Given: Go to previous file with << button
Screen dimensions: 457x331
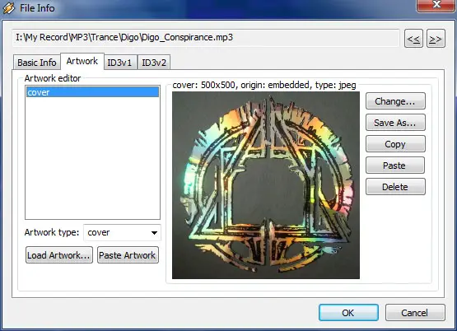Looking at the screenshot, I should pyautogui.click(x=413, y=39).
